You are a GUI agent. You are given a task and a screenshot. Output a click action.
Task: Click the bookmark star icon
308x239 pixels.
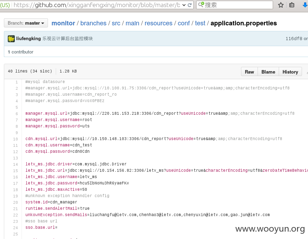281,5
